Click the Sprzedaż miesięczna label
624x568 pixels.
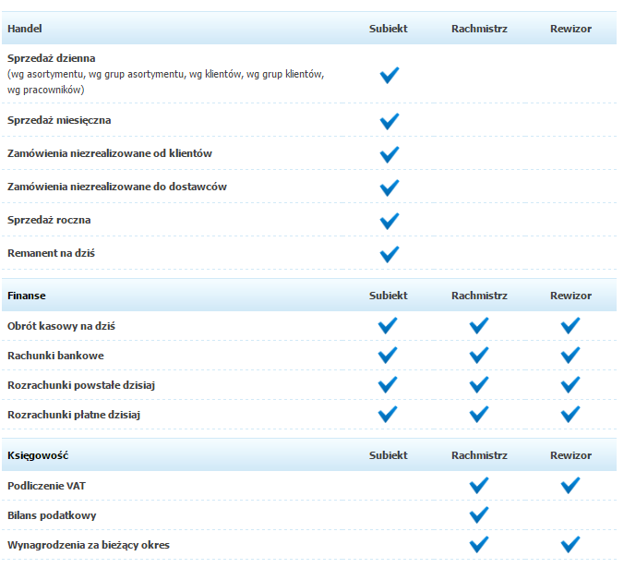click(x=59, y=120)
